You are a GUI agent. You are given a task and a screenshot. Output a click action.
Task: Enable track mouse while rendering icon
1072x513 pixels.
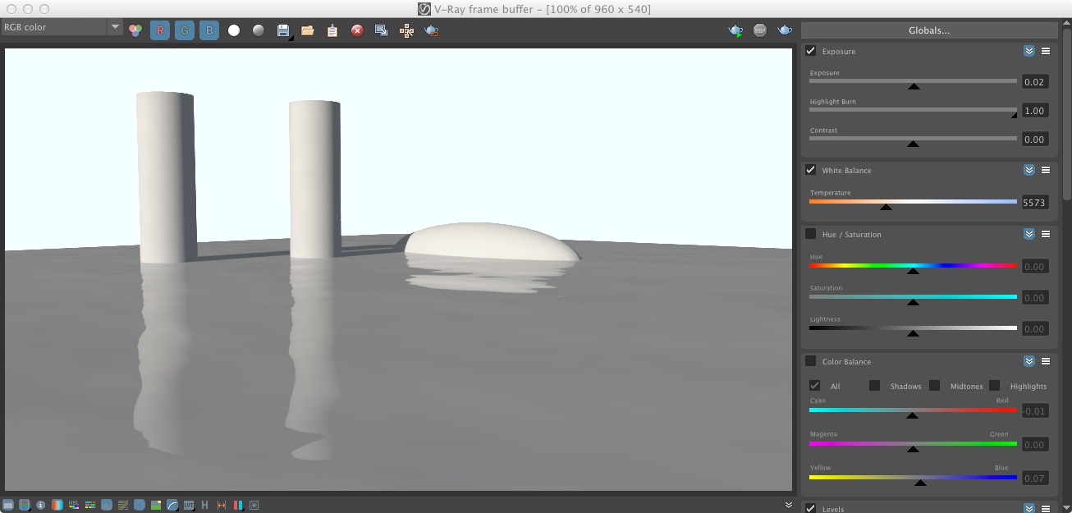406,30
